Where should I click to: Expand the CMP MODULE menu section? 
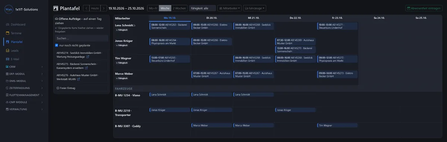pyautogui.click(x=24, y=102)
